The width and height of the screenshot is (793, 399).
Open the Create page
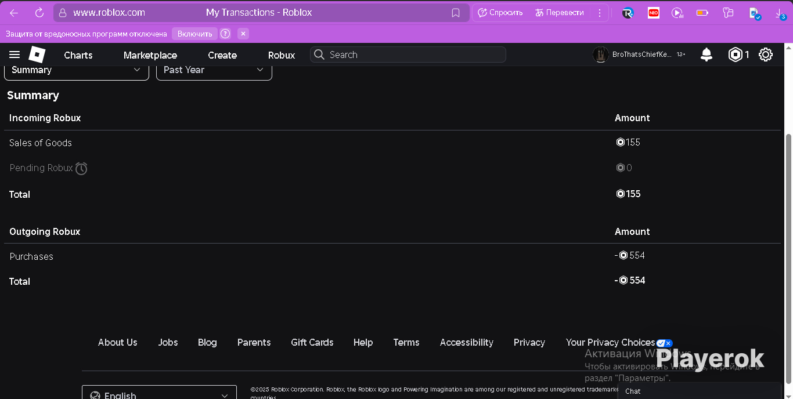[222, 55]
